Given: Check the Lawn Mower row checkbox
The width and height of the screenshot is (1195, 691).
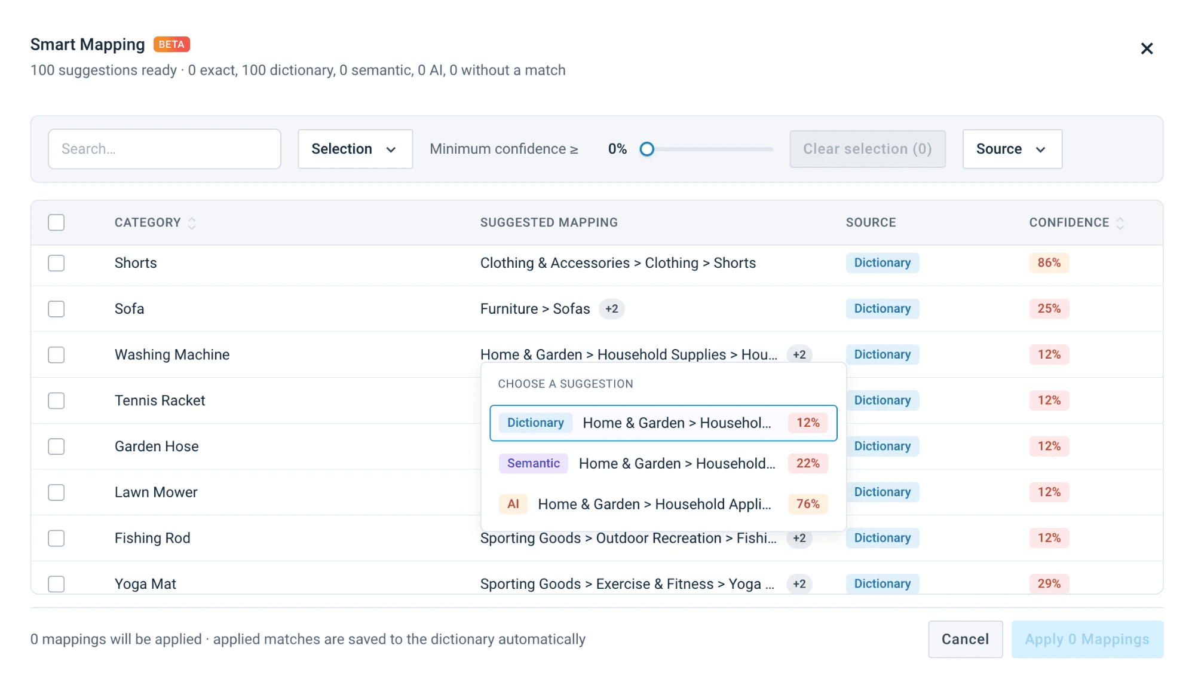Looking at the screenshot, I should (x=56, y=493).
